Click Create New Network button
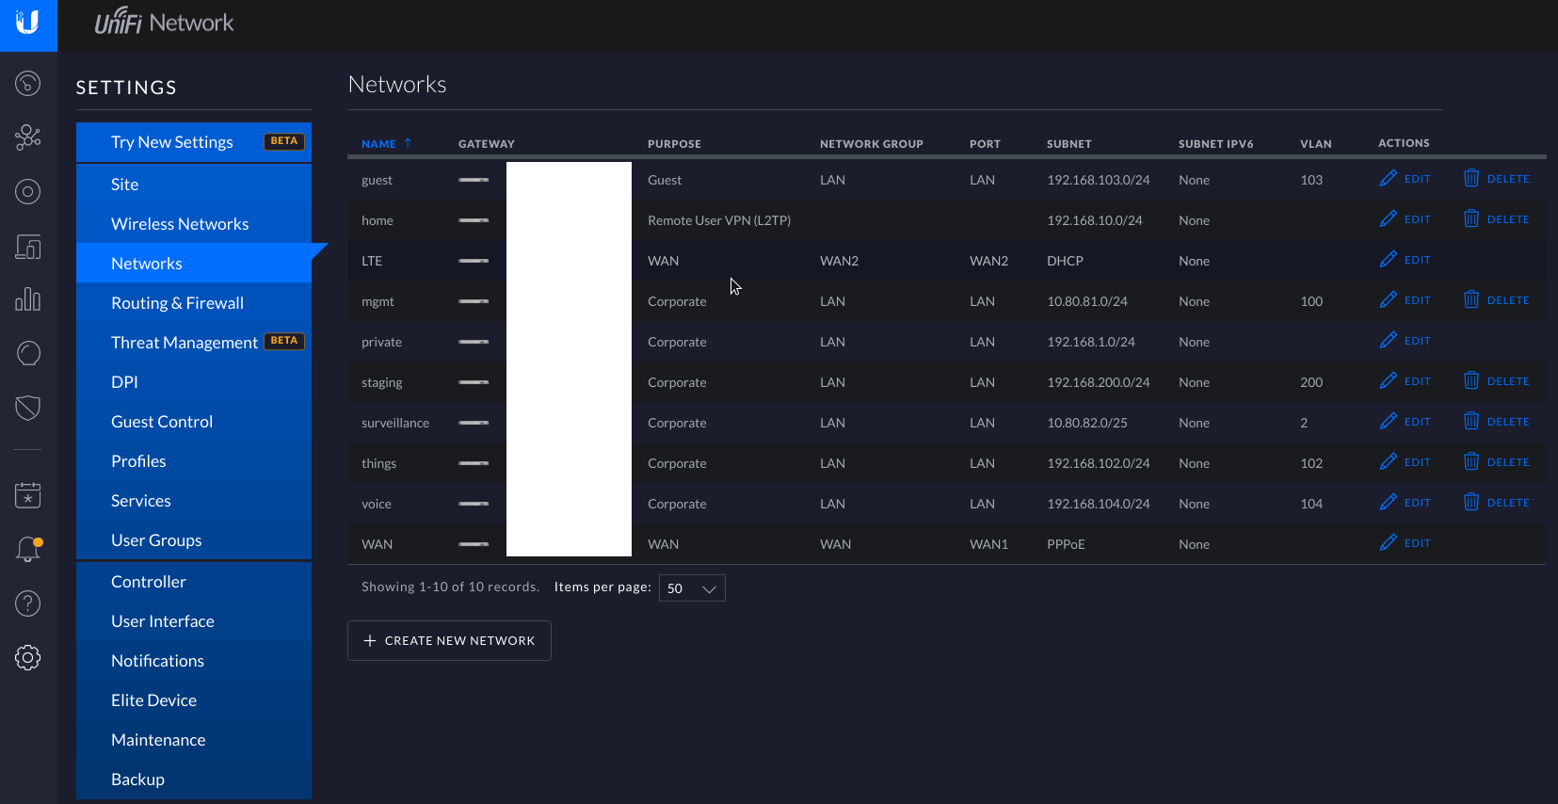 pyautogui.click(x=449, y=640)
